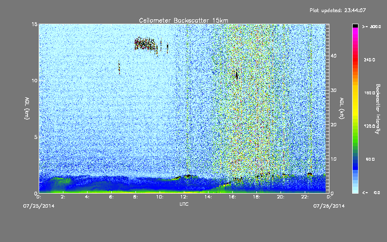The height and width of the screenshot is (242, 387).
Task: Click the '12:' hour tick label
Action: tap(184, 197)
